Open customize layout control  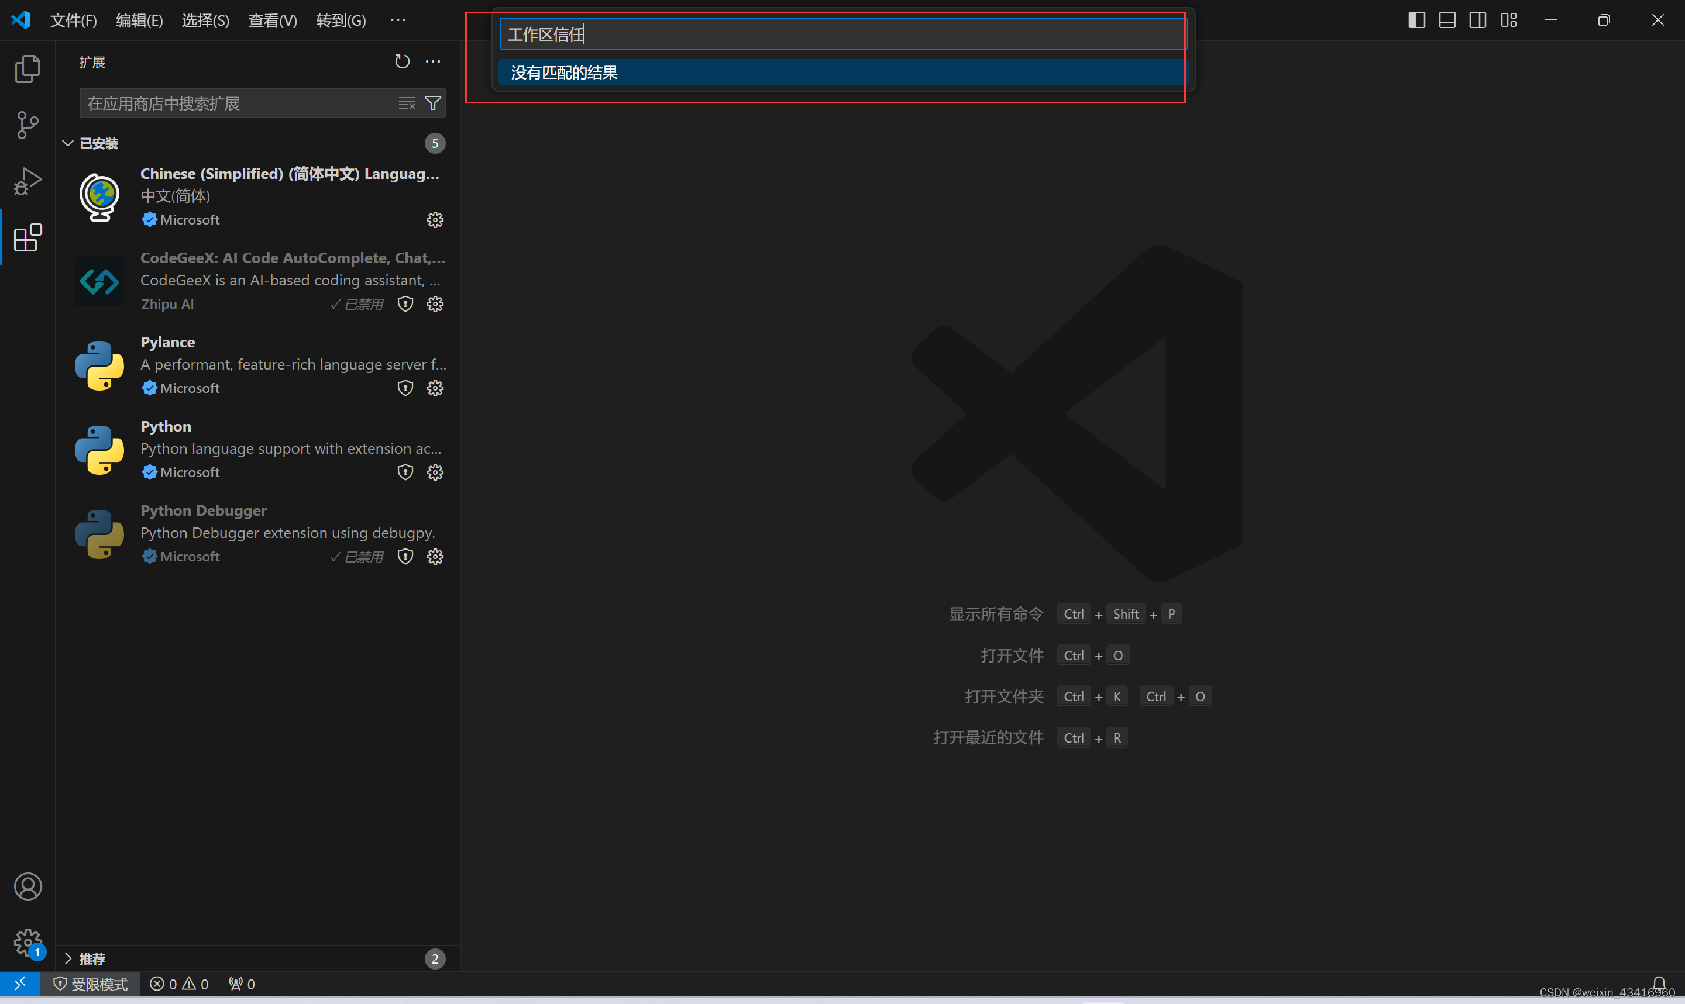point(1508,20)
